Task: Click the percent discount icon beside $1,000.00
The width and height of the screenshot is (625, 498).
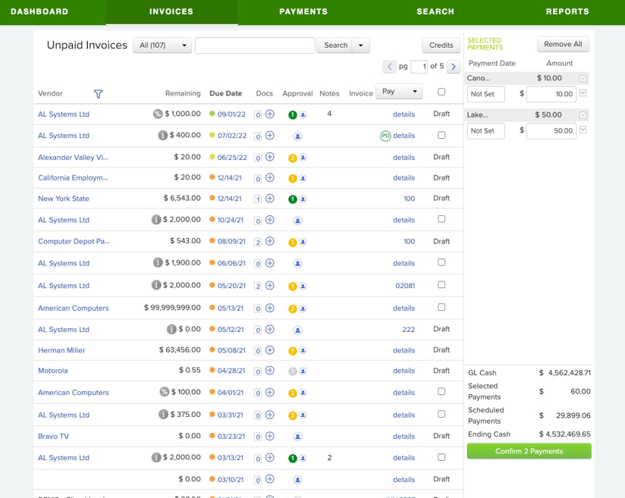Action: click(x=157, y=114)
